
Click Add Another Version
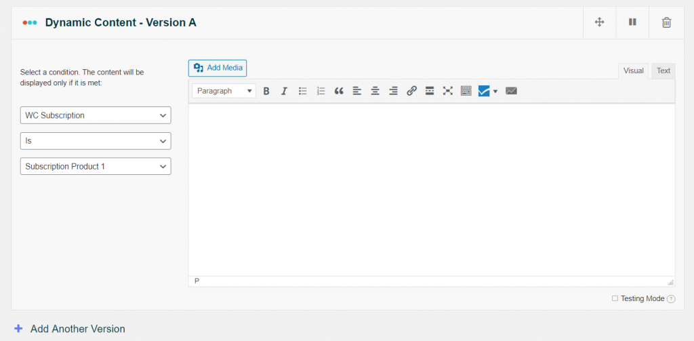pyautogui.click(x=78, y=329)
